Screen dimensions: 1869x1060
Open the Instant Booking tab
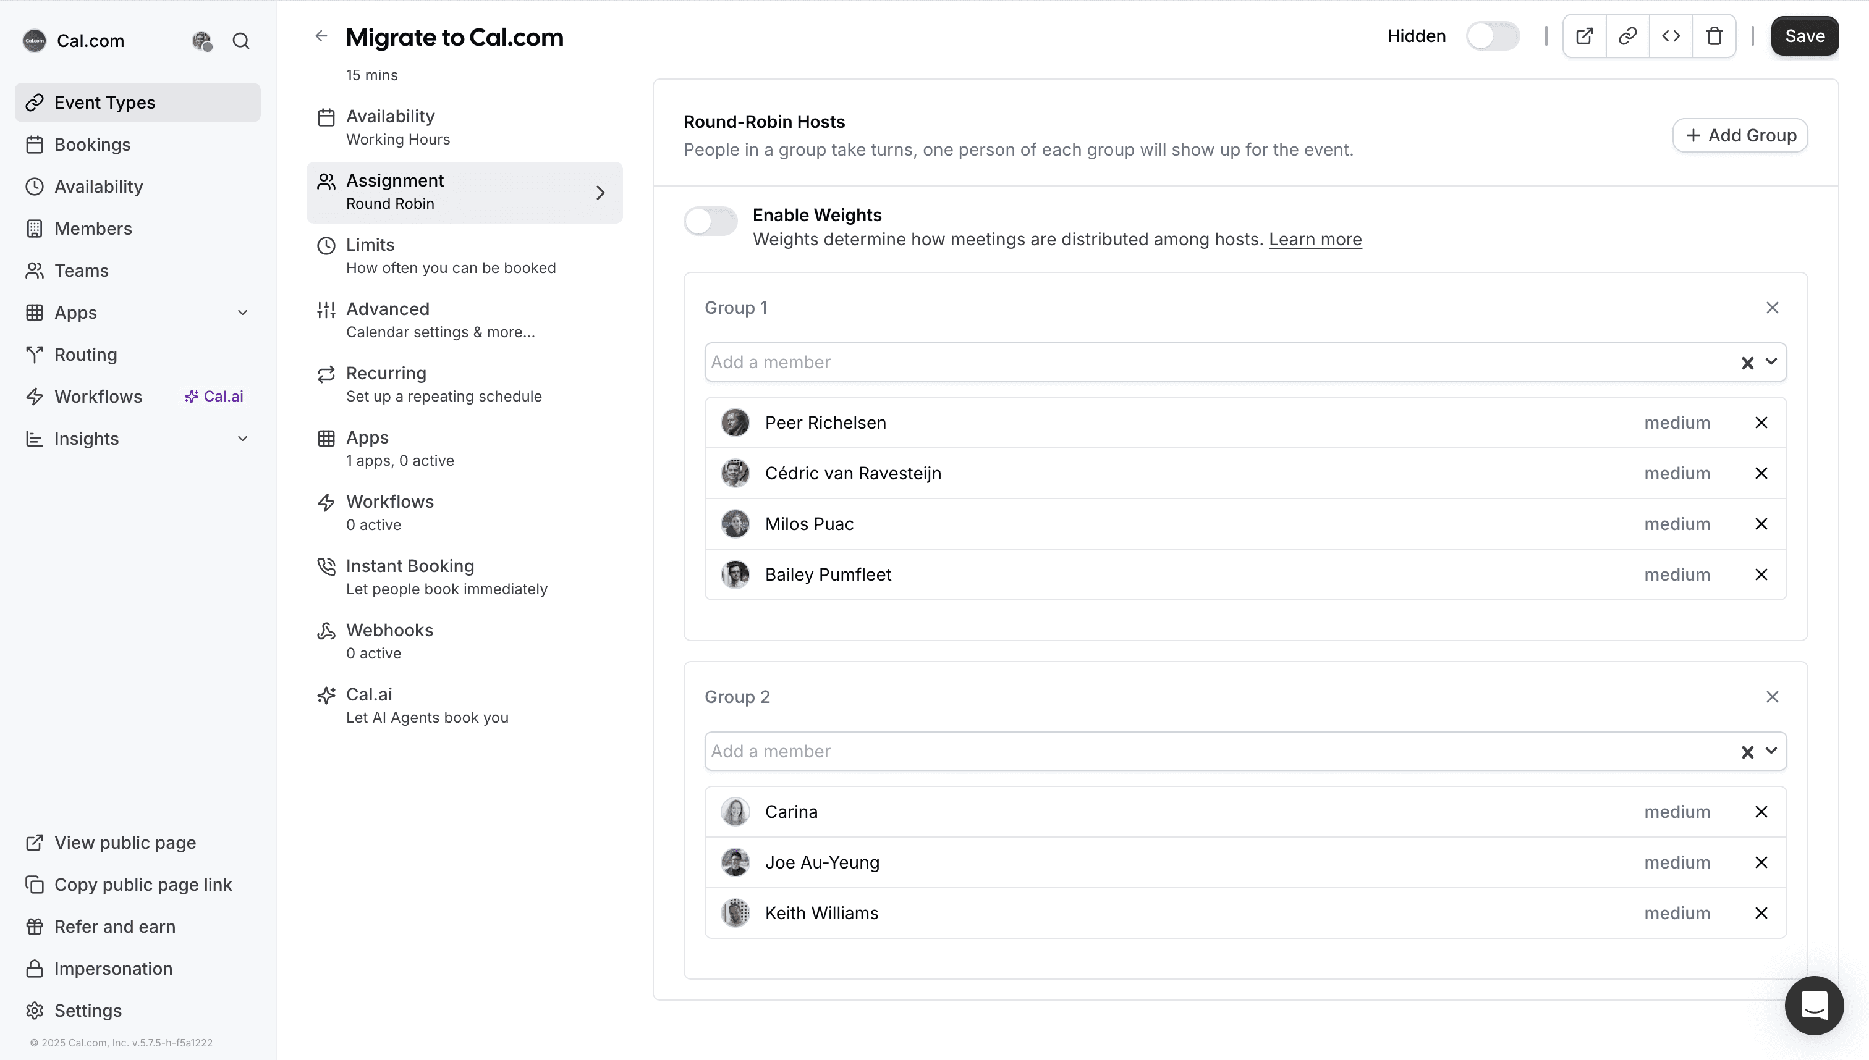point(465,578)
